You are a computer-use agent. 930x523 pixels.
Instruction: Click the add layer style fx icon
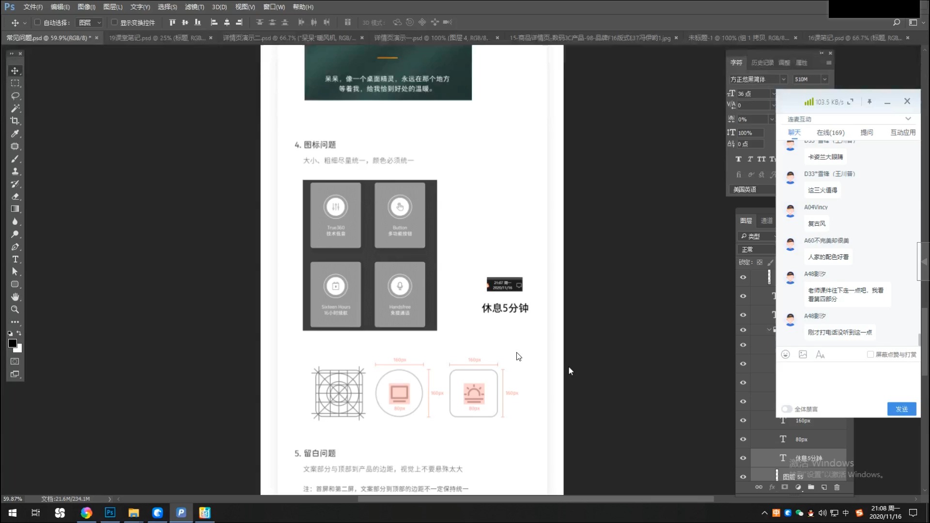(x=772, y=487)
